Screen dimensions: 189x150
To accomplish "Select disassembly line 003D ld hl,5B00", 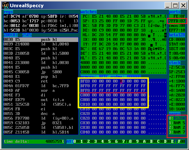I will coord(41,53).
